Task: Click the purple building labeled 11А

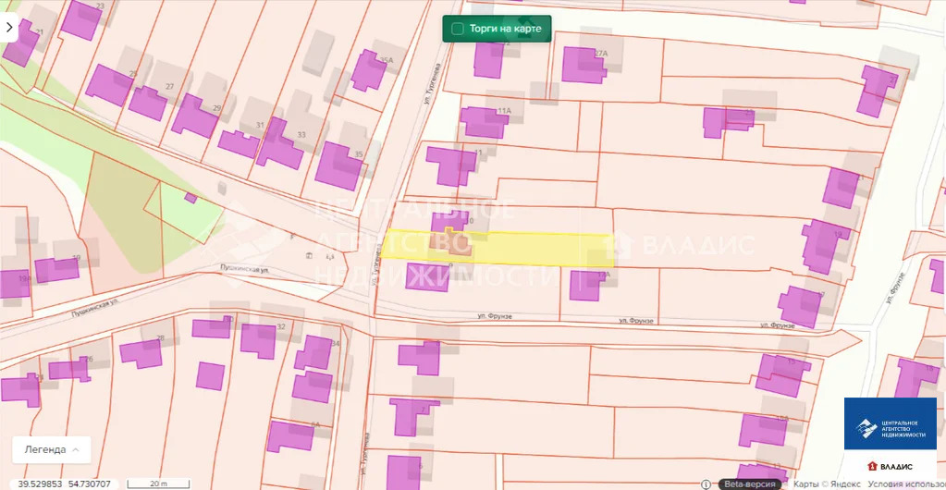Action: (x=484, y=122)
